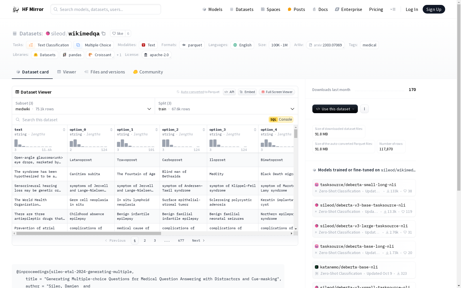
Task: Go to page 3 of rows
Action: [155, 240]
